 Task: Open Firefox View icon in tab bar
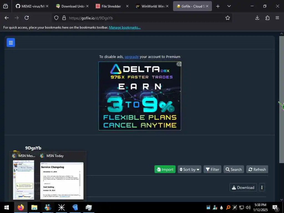[6, 6]
